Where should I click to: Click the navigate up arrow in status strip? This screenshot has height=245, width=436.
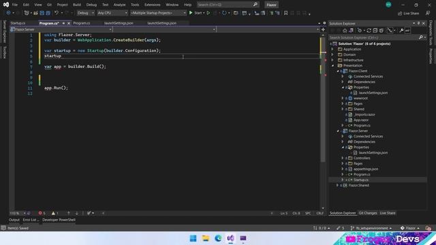click(x=68, y=213)
